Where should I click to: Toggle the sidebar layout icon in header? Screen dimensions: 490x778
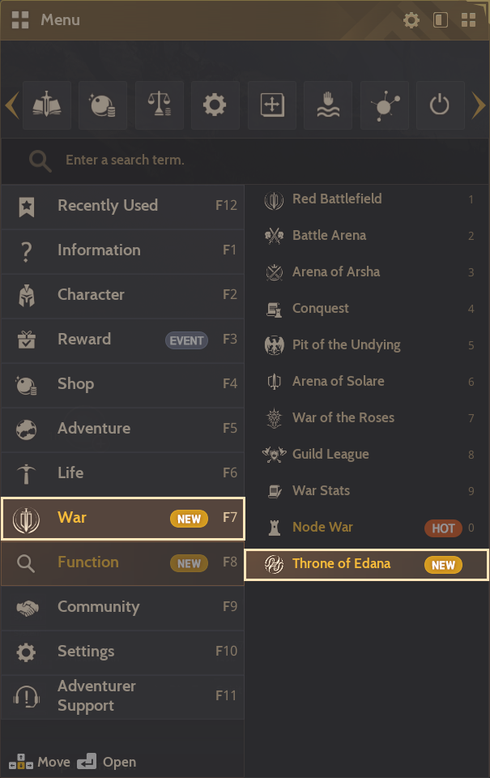tap(441, 20)
